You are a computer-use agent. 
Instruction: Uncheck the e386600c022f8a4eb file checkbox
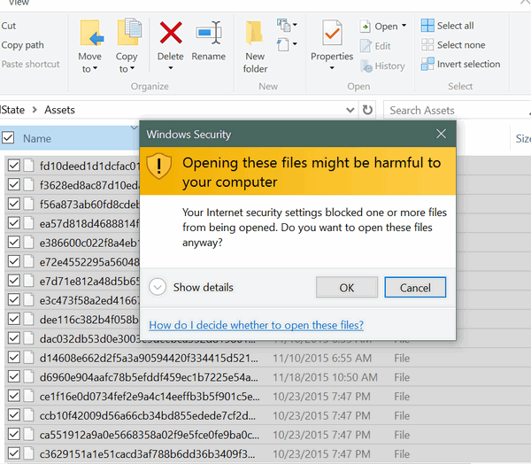14,242
